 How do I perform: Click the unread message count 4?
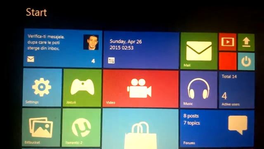click(93, 61)
